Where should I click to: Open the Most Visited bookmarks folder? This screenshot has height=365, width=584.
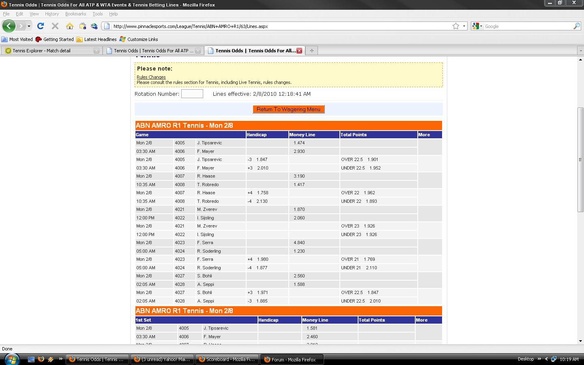tap(17, 39)
